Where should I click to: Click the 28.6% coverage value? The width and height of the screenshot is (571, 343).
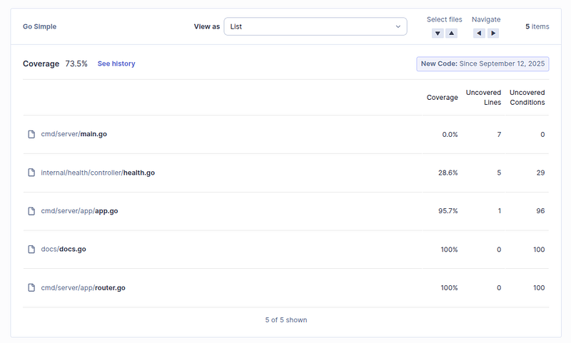(448, 173)
